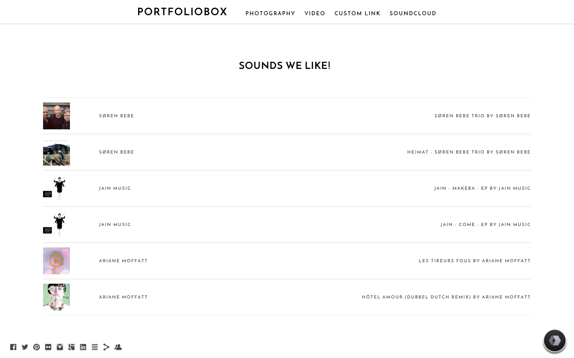Open Hôtel Amour (Dubbel Dutch Remix) link
Viewport: 574px width, 358px height.
point(446,297)
